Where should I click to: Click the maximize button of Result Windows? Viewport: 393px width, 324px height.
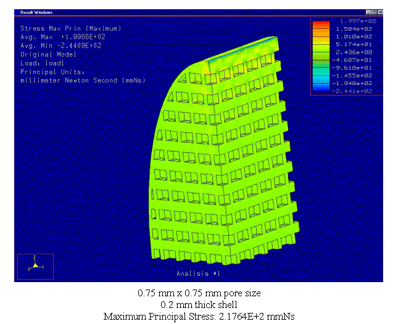373,12
